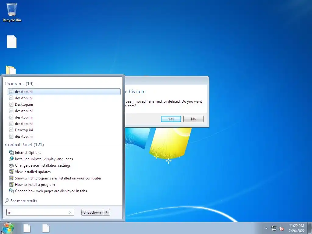Click the file icon of last desktop.ini
This screenshot has height=234, width=312.
[11, 136]
